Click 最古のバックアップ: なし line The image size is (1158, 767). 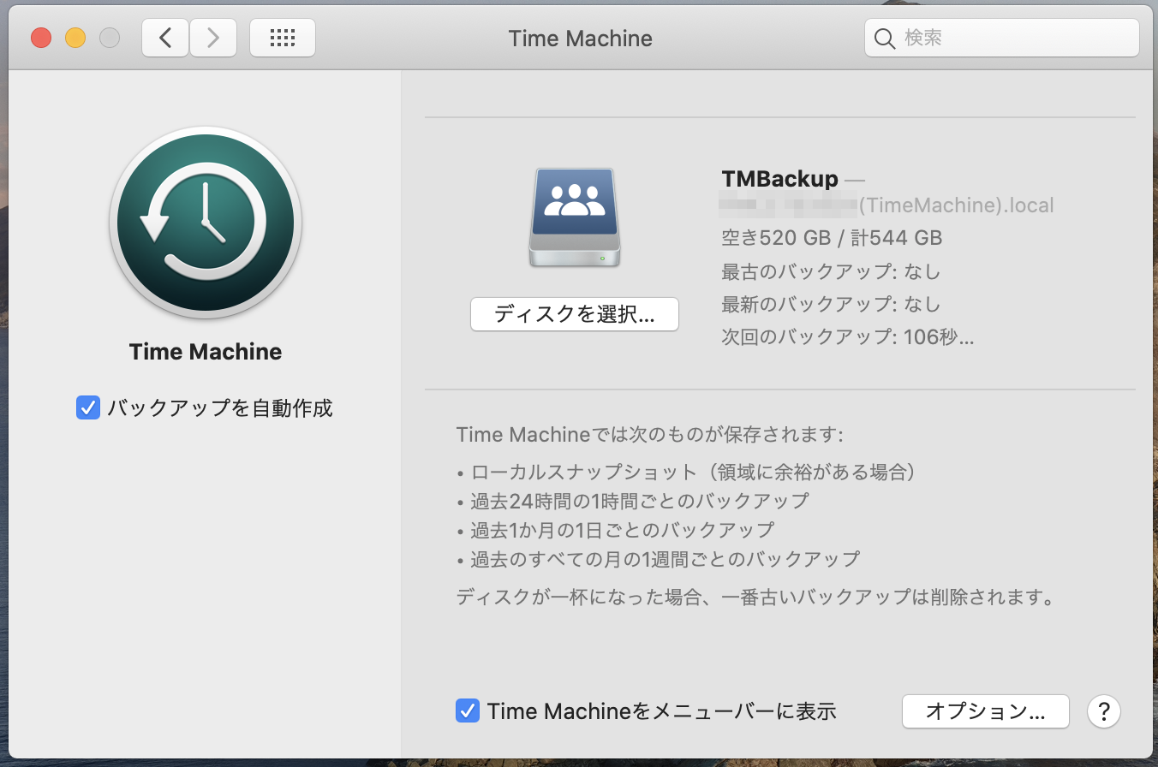[831, 272]
